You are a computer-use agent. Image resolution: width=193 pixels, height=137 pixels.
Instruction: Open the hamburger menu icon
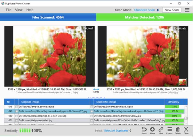pos(187,10)
